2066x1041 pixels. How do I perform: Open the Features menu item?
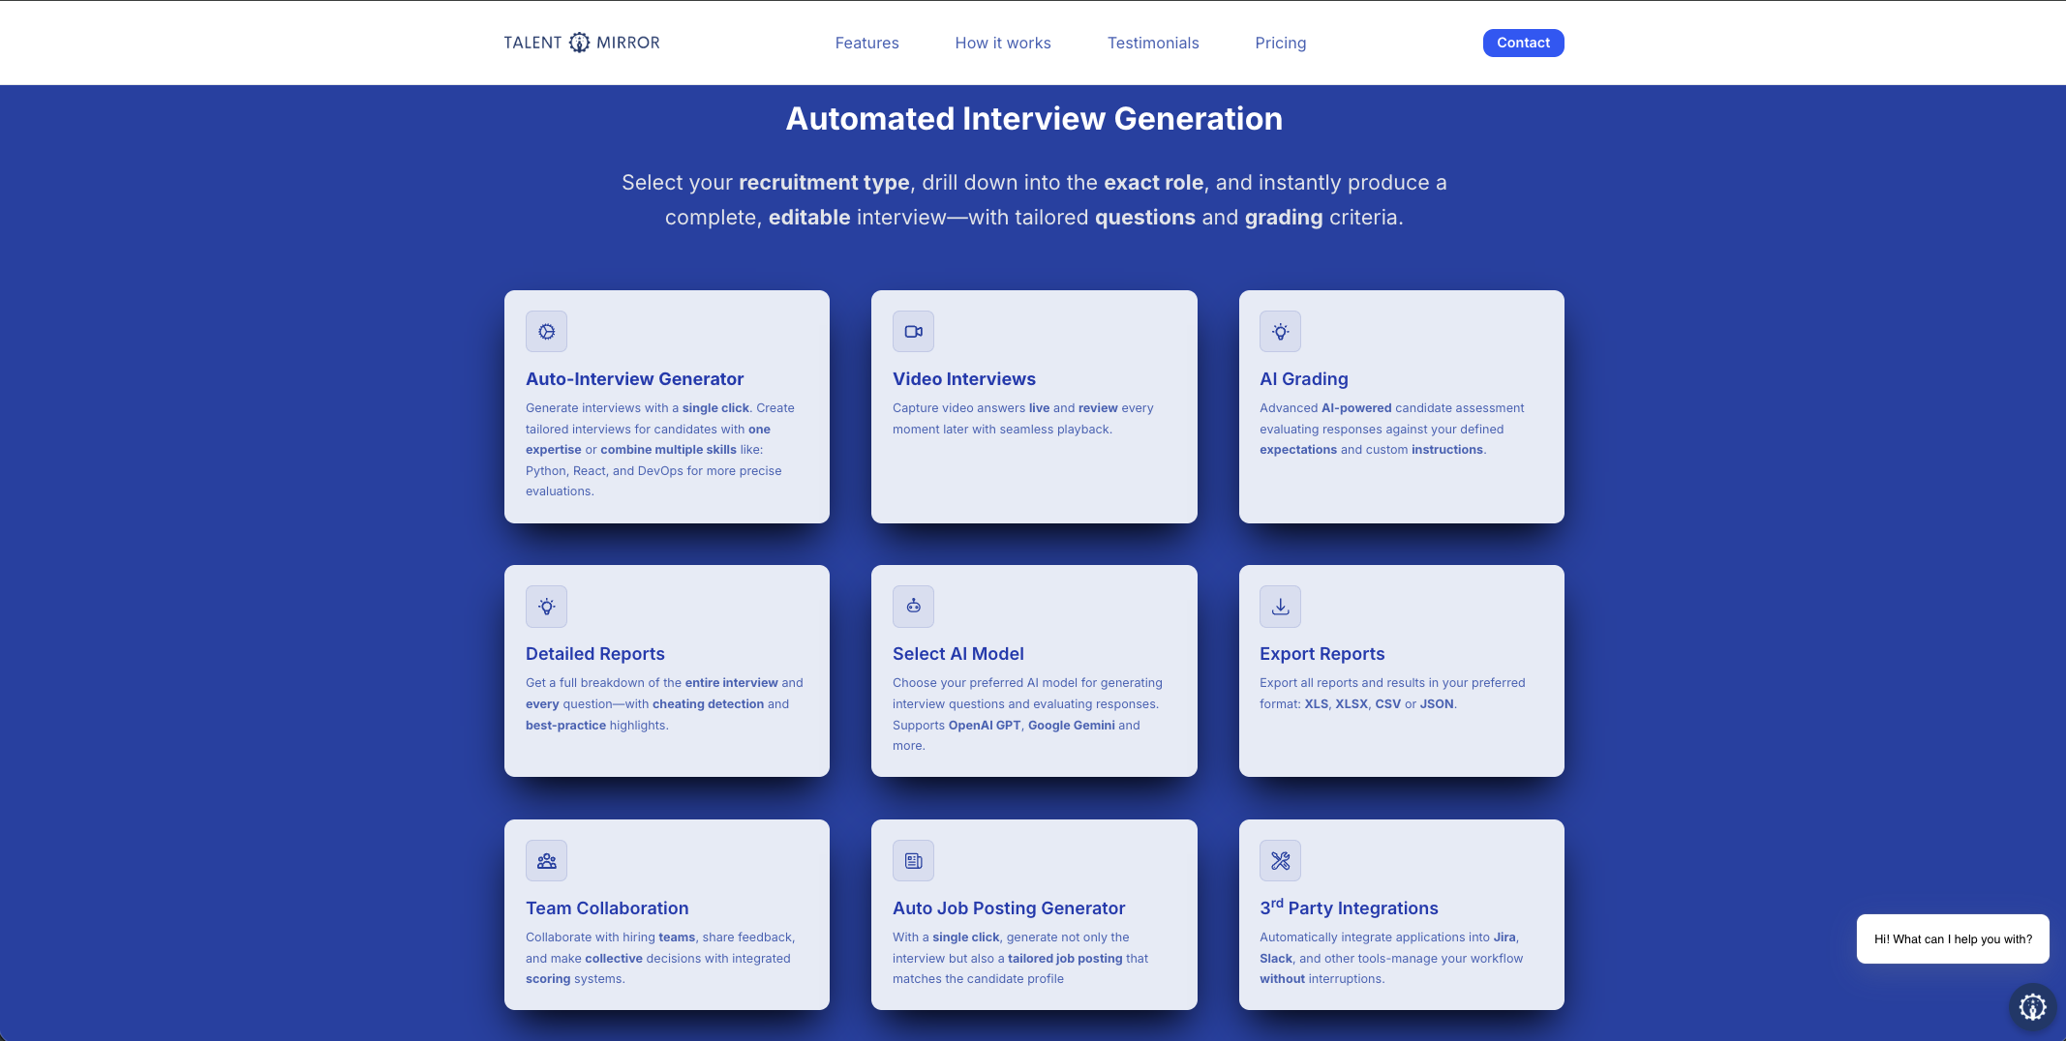coord(866,43)
